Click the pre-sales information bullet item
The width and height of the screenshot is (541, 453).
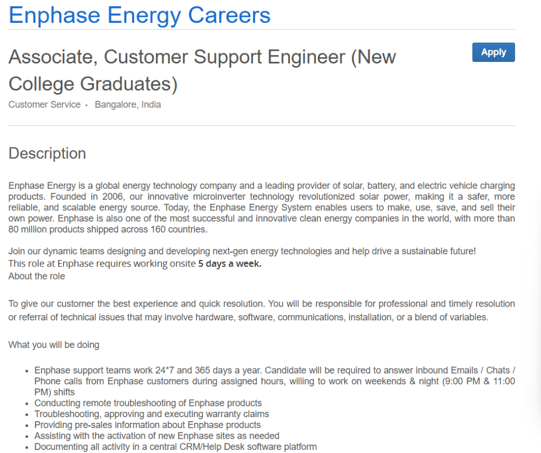click(147, 425)
